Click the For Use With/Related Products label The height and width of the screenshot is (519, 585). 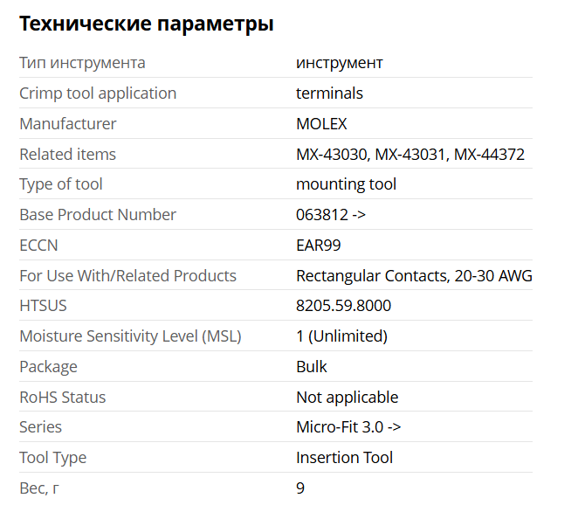127,276
